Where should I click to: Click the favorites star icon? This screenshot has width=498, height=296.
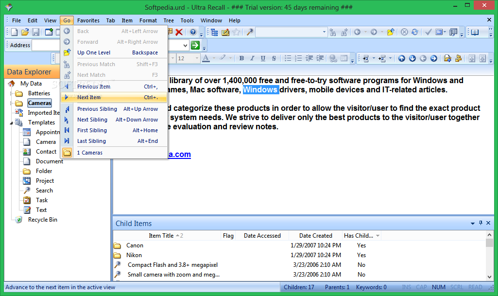[236, 32]
